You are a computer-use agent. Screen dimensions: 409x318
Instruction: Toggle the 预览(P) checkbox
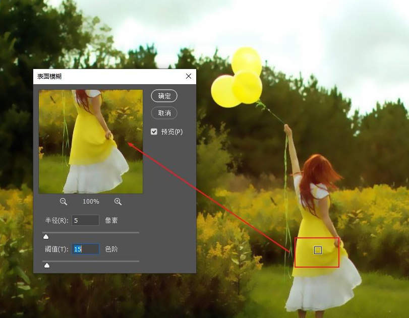tap(154, 132)
